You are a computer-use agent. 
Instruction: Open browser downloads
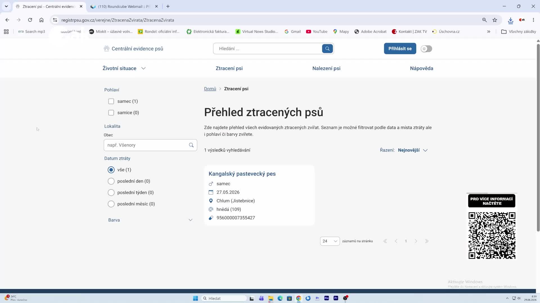(x=510, y=20)
